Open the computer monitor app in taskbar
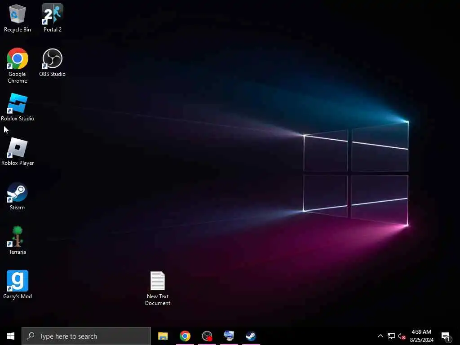The image size is (460, 345). pyautogui.click(x=229, y=336)
